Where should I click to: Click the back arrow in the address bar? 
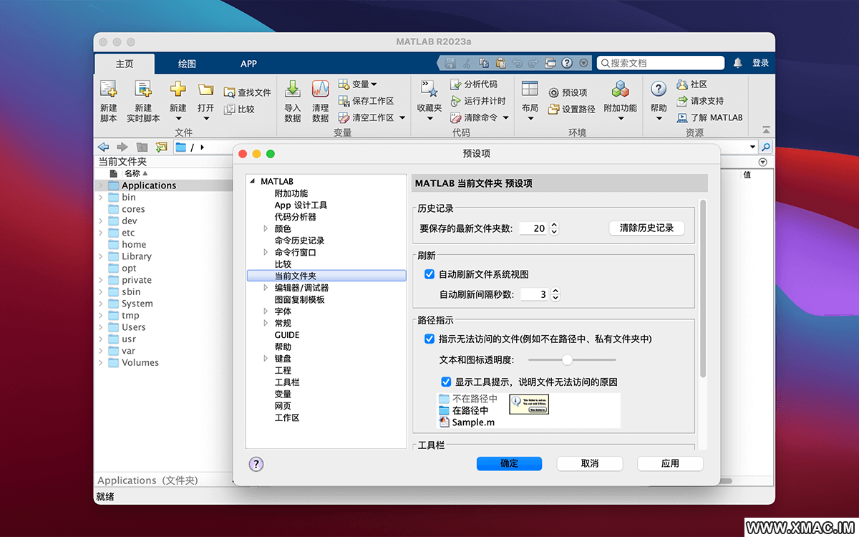104,147
